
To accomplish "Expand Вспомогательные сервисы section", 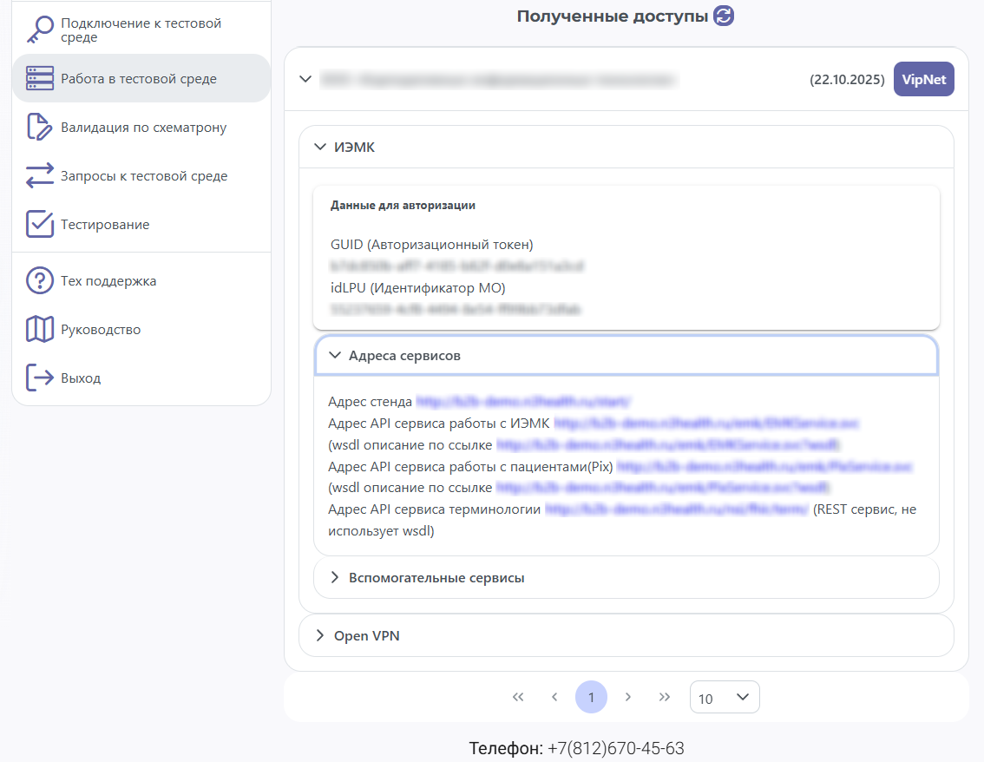I will pos(626,577).
